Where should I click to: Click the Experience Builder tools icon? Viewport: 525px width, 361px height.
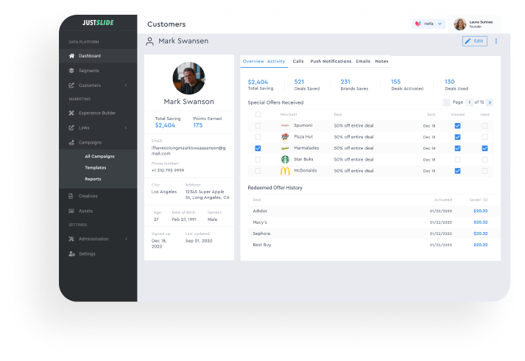pos(71,113)
